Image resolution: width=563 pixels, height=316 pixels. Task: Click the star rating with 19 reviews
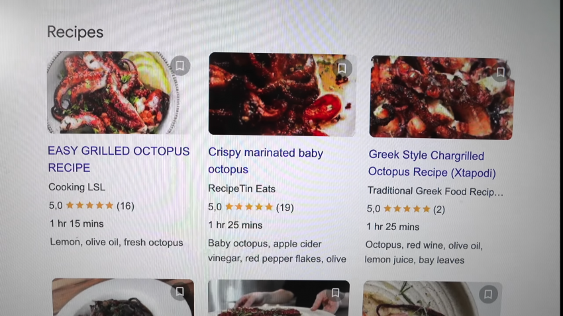tap(250, 207)
